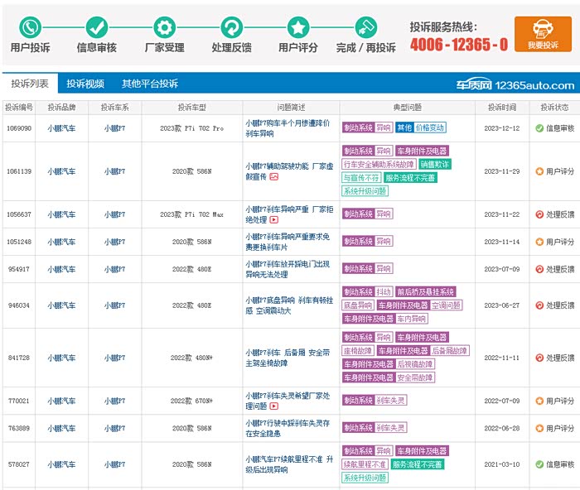Click the 销售欺诈 green tag

(x=435, y=164)
